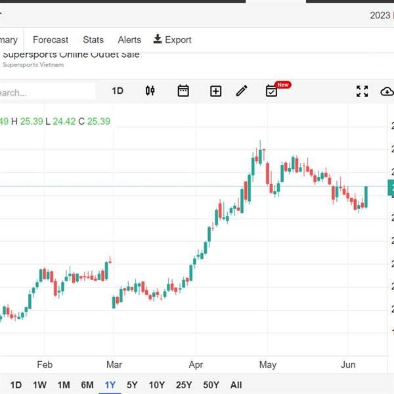Open the economic calendar icon marked New
This screenshot has width=394, height=394.
[272, 91]
